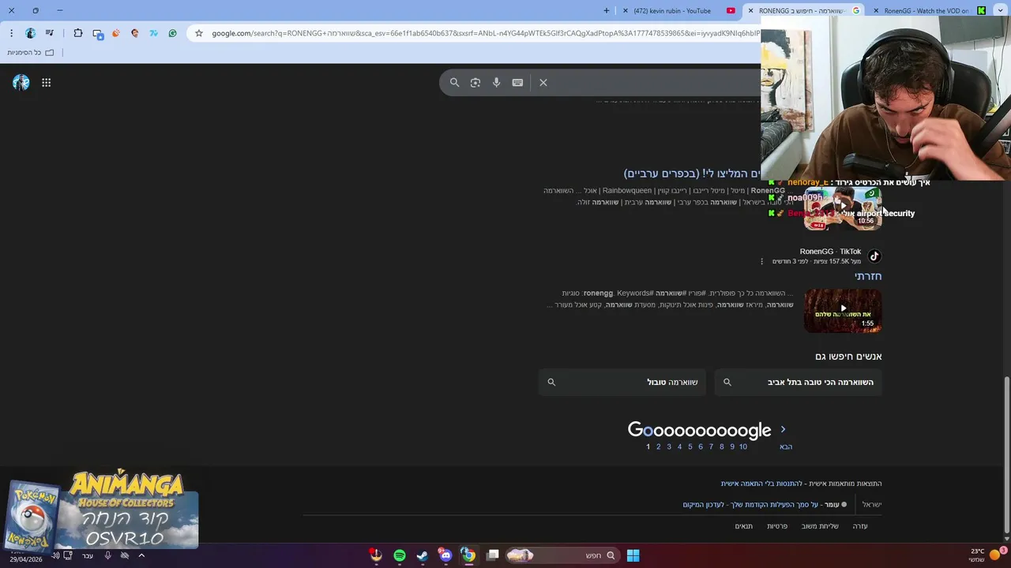Search by image with Google Lens
1011x568 pixels.
475,82
